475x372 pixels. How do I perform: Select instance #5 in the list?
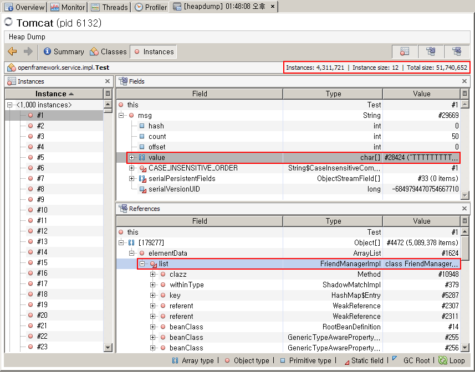click(54, 157)
